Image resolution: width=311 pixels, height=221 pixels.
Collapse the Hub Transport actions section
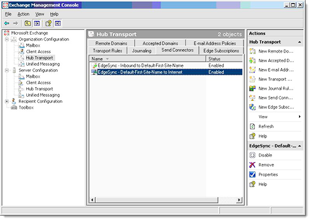point(300,42)
